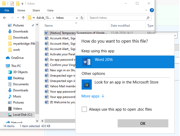Click the search magnifier icon
180x136 pixels.
coord(148,18)
